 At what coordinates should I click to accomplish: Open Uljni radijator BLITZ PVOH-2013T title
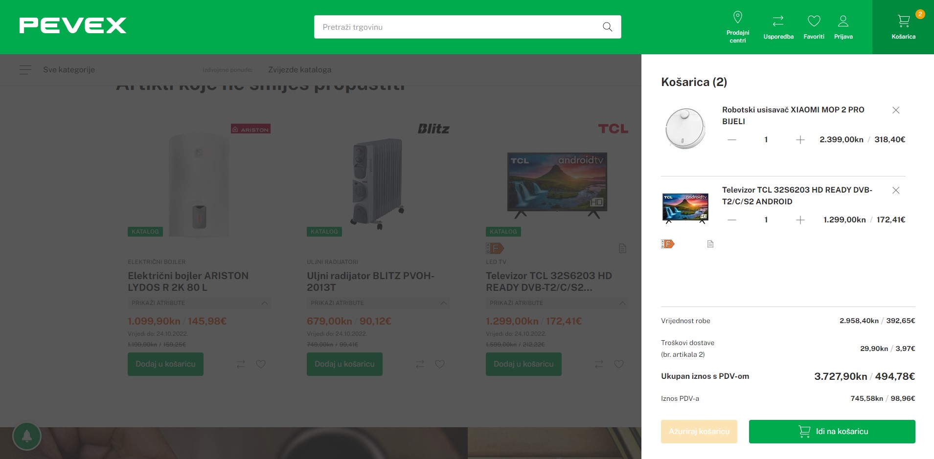(x=371, y=282)
